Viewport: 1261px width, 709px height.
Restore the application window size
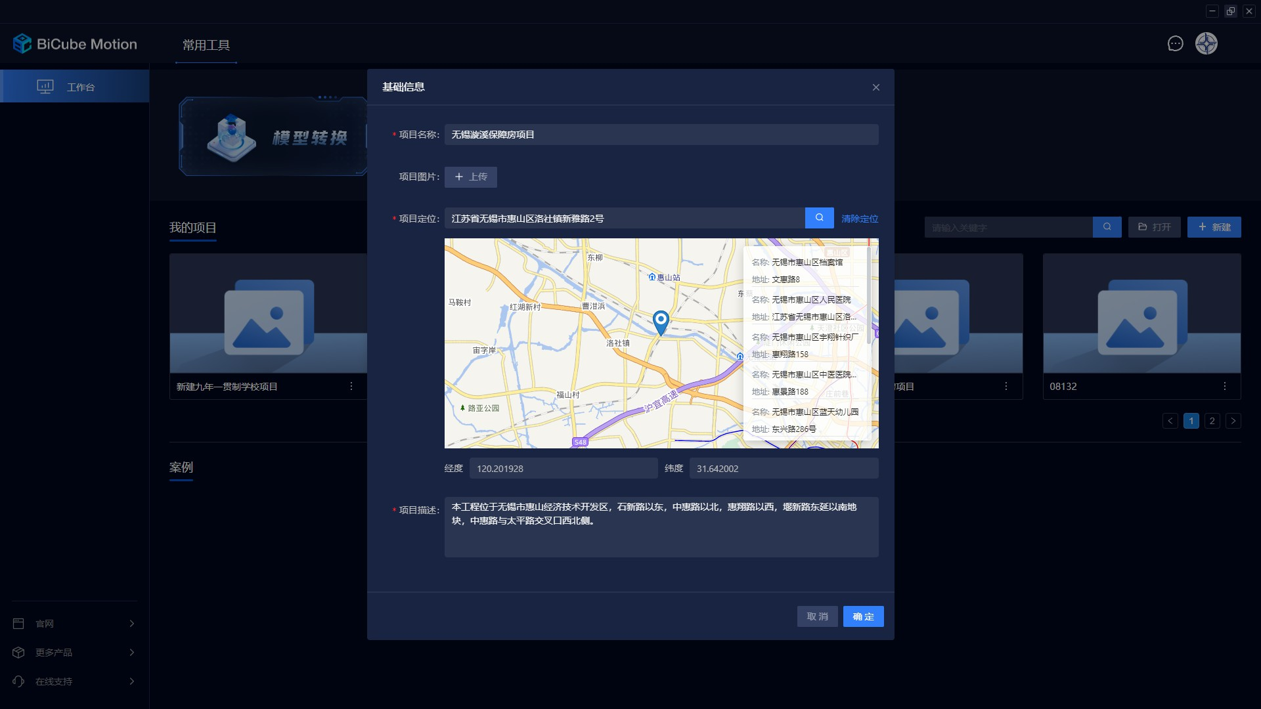point(1231,11)
